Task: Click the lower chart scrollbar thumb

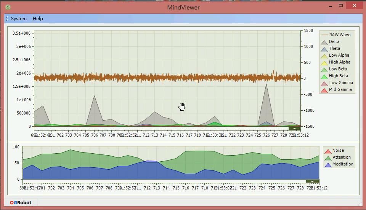Action: click(312, 181)
